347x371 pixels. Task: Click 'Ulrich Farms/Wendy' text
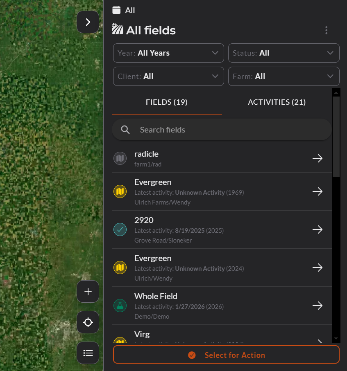pyautogui.click(x=162, y=202)
